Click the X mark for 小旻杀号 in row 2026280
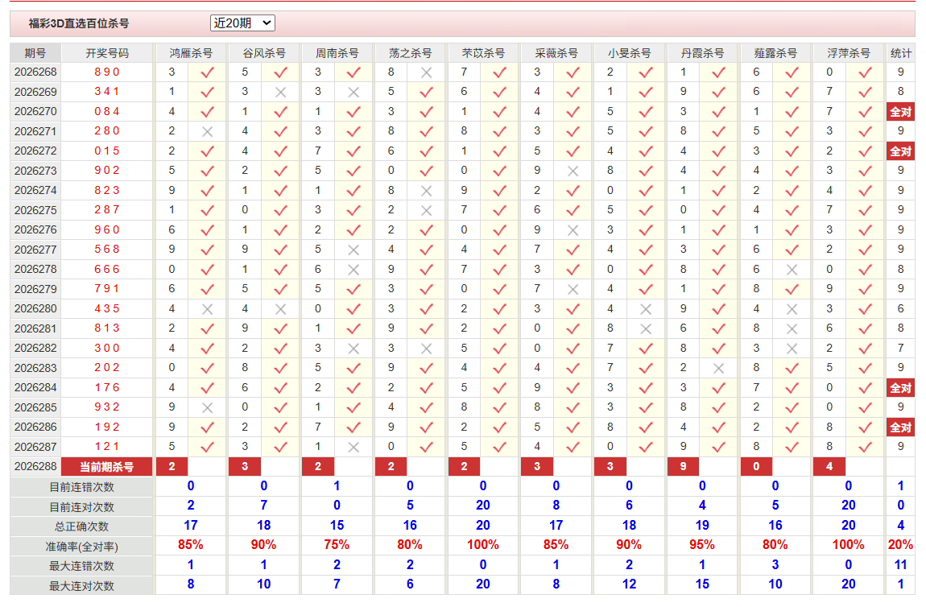Image resolution: width=926 pixels, height=607 pixels. 646,309
